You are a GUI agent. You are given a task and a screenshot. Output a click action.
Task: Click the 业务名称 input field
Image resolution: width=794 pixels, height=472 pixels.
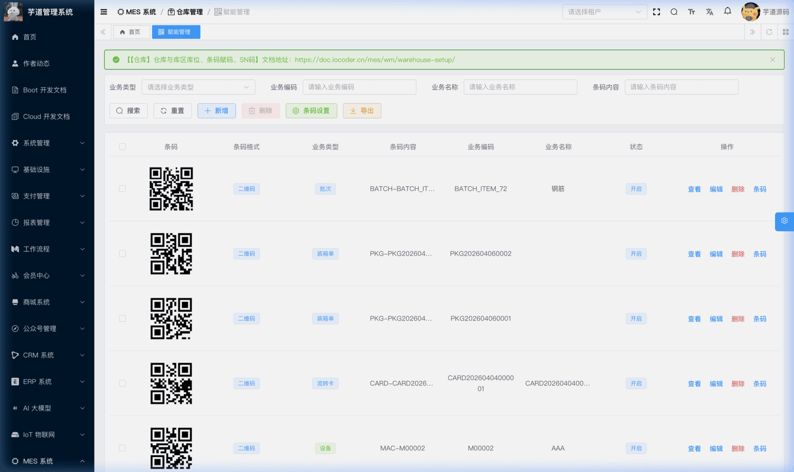(520, 87)
